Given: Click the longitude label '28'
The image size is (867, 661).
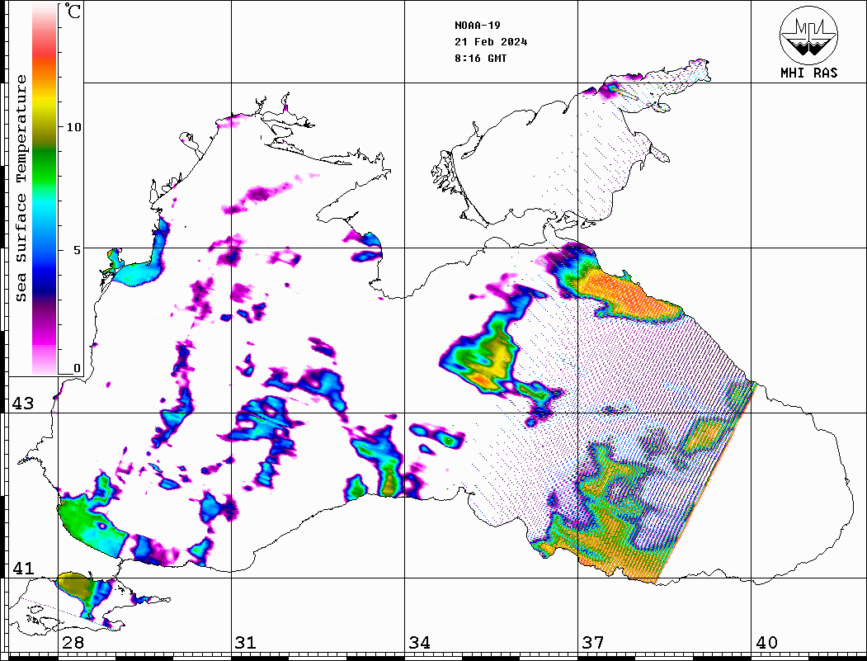Looking at the screenshot, I should coord(73,643).
